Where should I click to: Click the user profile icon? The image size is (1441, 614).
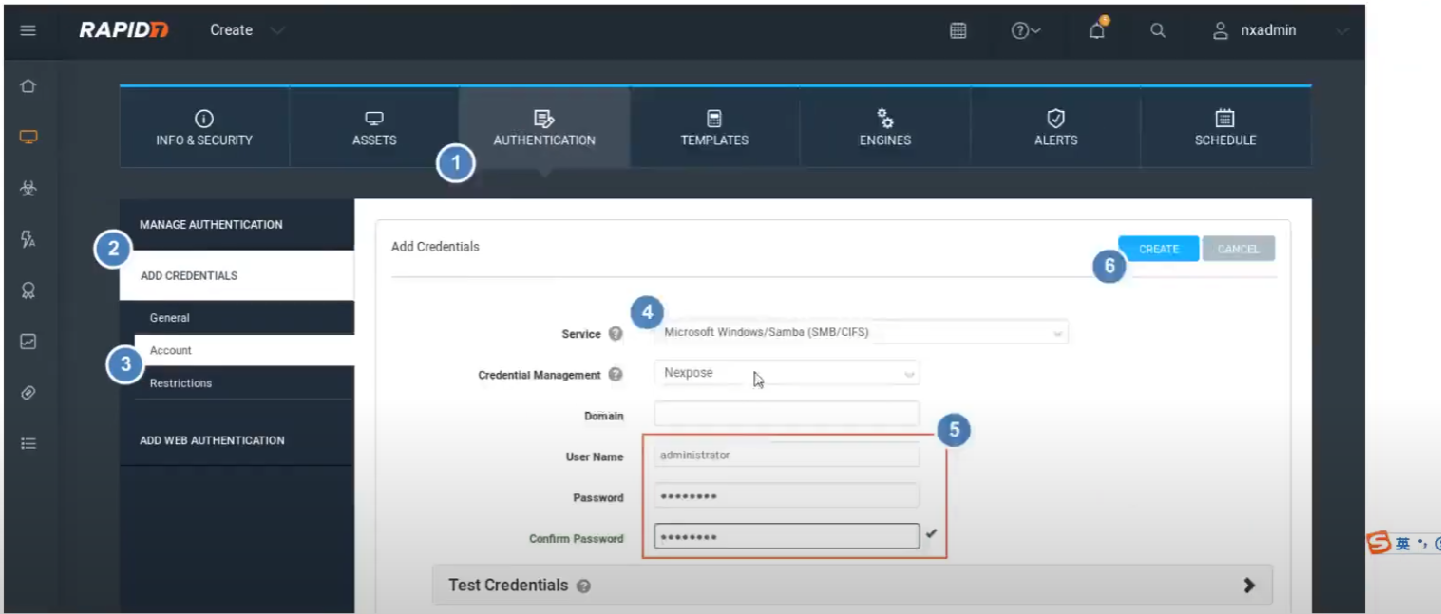pyautogui.click(x=1221, y=30)
